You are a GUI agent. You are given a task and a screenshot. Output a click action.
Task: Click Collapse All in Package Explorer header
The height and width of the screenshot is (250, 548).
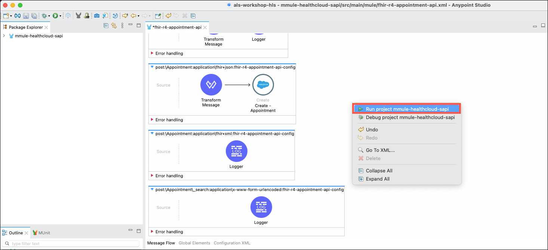click(106, 25)
